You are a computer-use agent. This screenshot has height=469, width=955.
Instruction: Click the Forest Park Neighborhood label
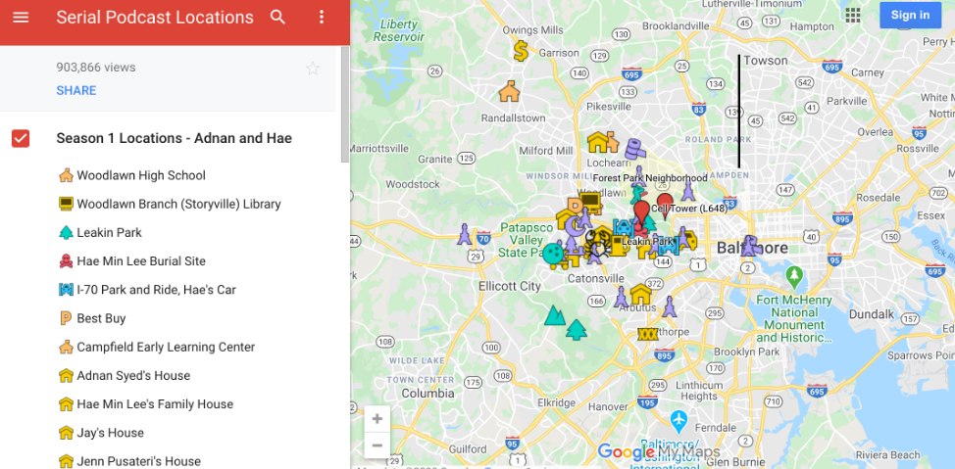click(x=650, y=178)
